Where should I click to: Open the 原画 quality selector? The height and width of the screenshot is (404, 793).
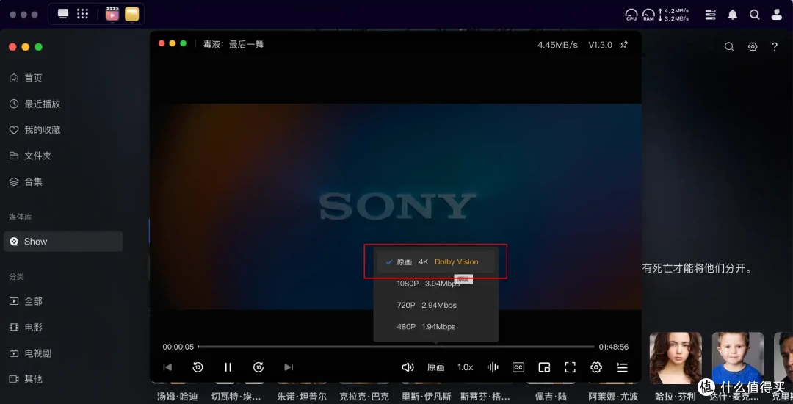(435, 367)
